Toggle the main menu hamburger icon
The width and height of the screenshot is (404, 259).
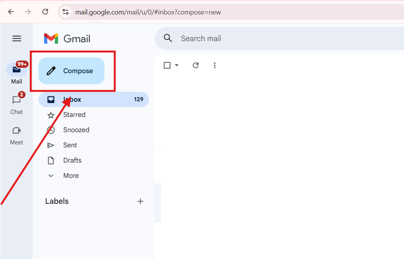[x=17, y=38]
